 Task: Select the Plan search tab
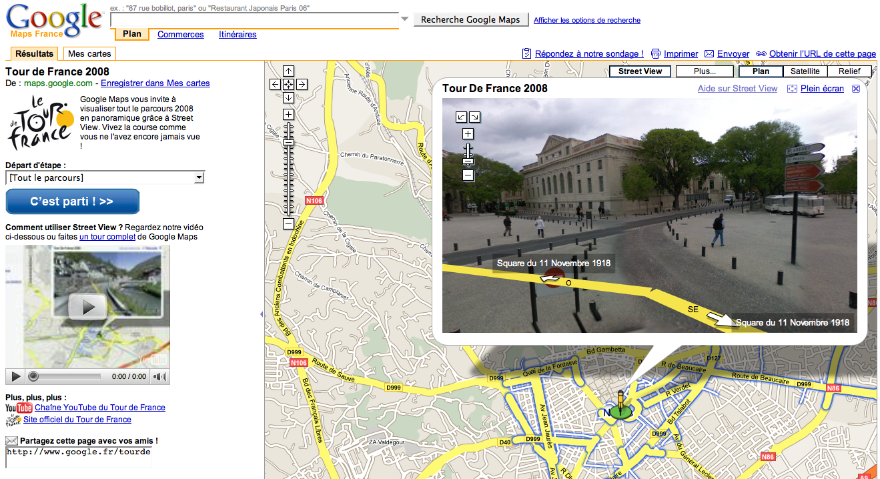pos(132,34)
